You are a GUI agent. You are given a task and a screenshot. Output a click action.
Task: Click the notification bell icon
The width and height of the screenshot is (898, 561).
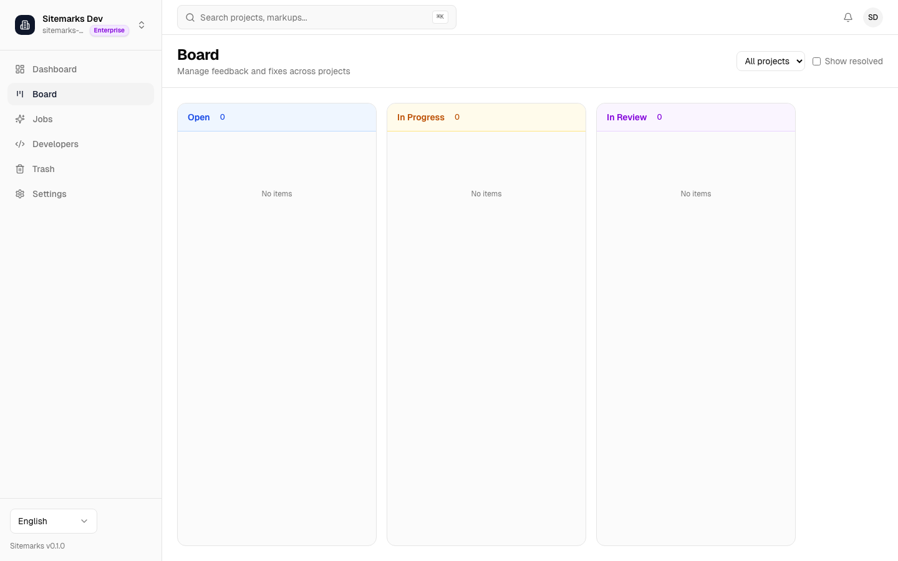coord(848,17)
